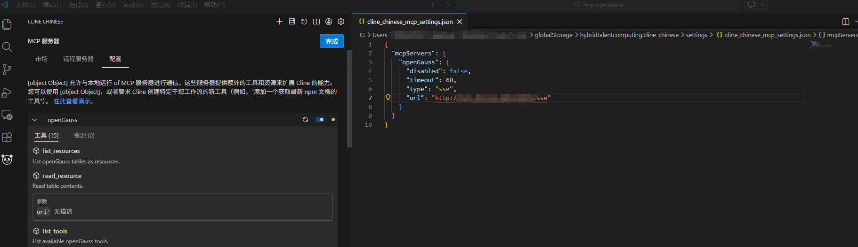Viewport: 858px width, 247px height.
Task: Click the lightbulb code action on line 7
Action: pos(388,98)
